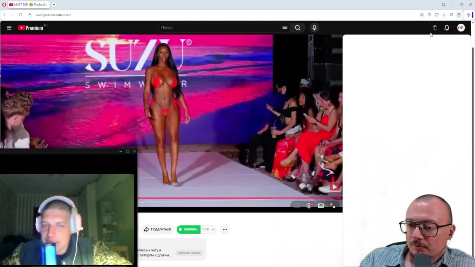Expand the 1080 quality dropdown
Image resolution: width=475 pixels, height=267 pixels.
point(208,229)
